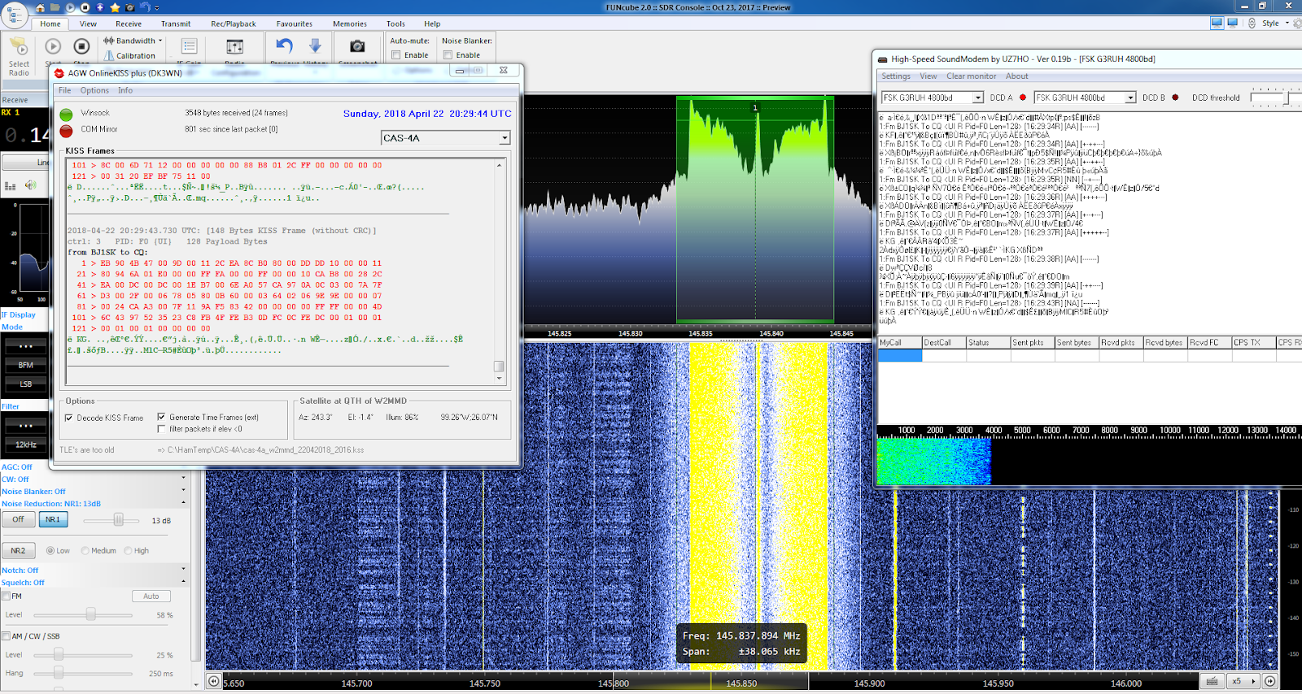Click the undo arrow in quick access toolbar
The height and width of the screenshot is (694, 1302).
tap(145, 7)
